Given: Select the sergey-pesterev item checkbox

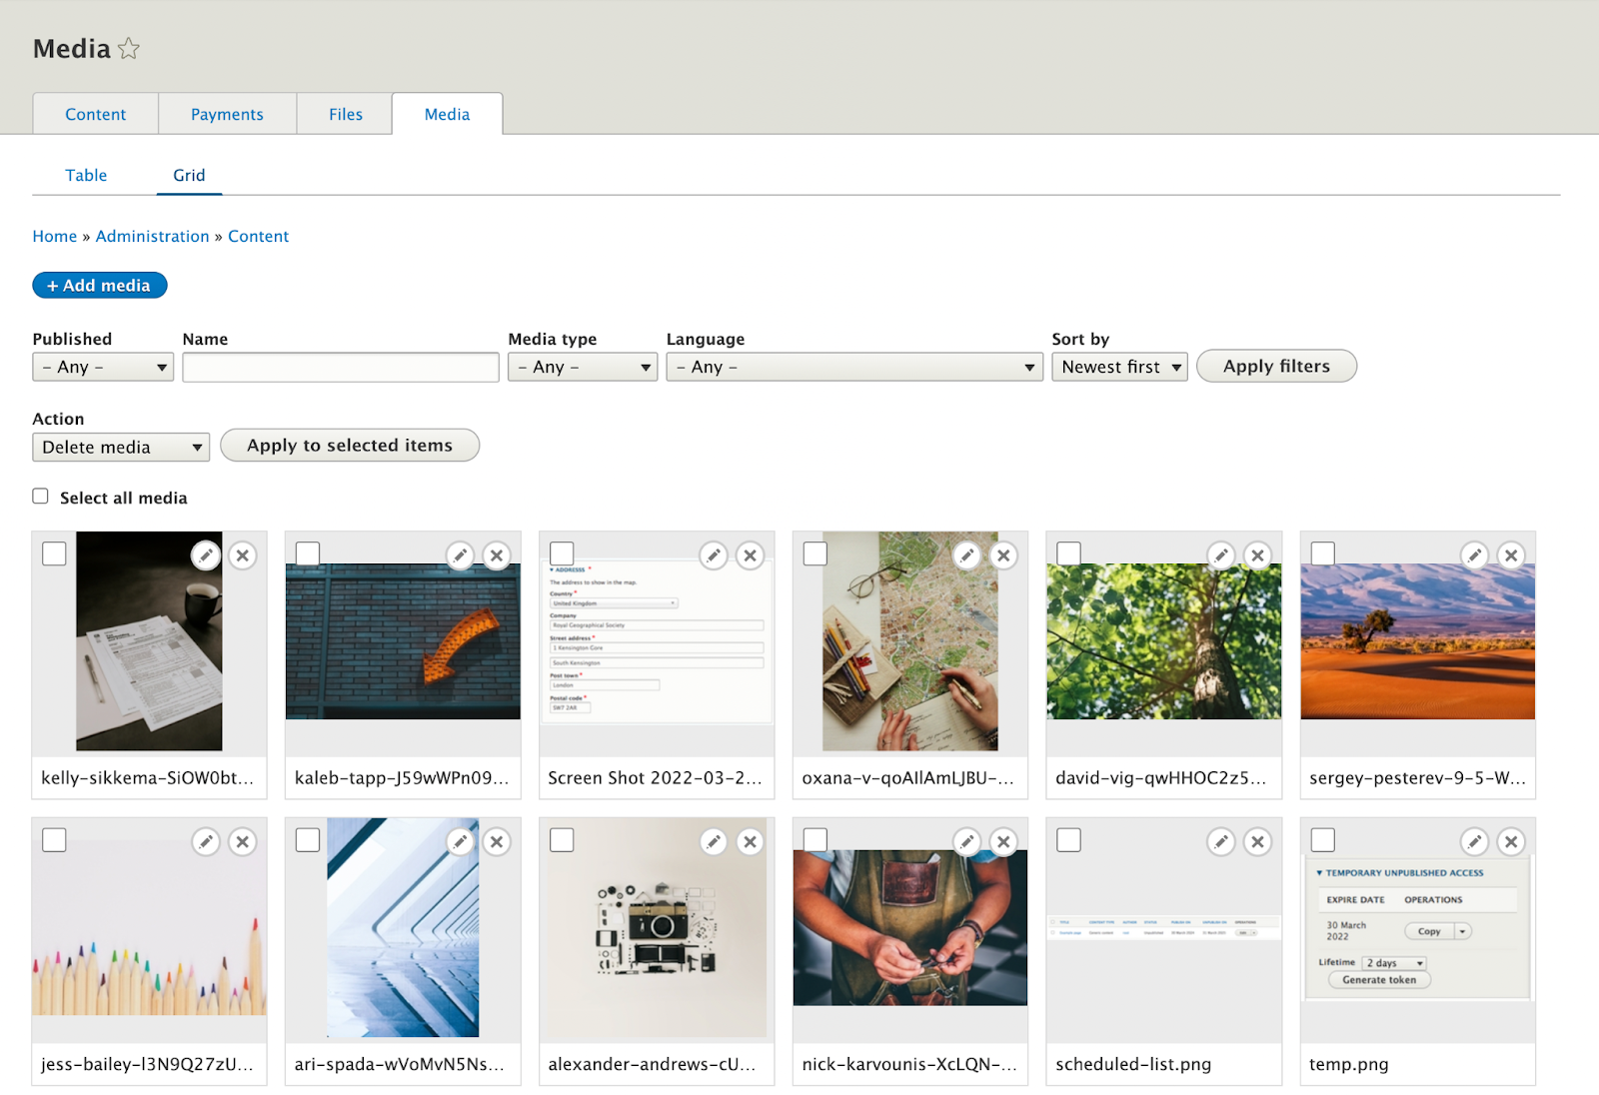Looking at the screenshot, I should coord(1323,553).
